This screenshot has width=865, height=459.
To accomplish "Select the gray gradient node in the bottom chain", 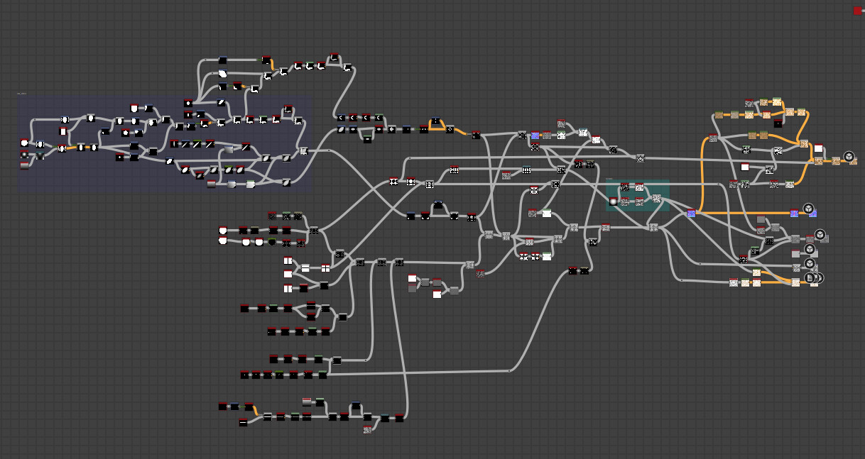I will coord(307,402).
